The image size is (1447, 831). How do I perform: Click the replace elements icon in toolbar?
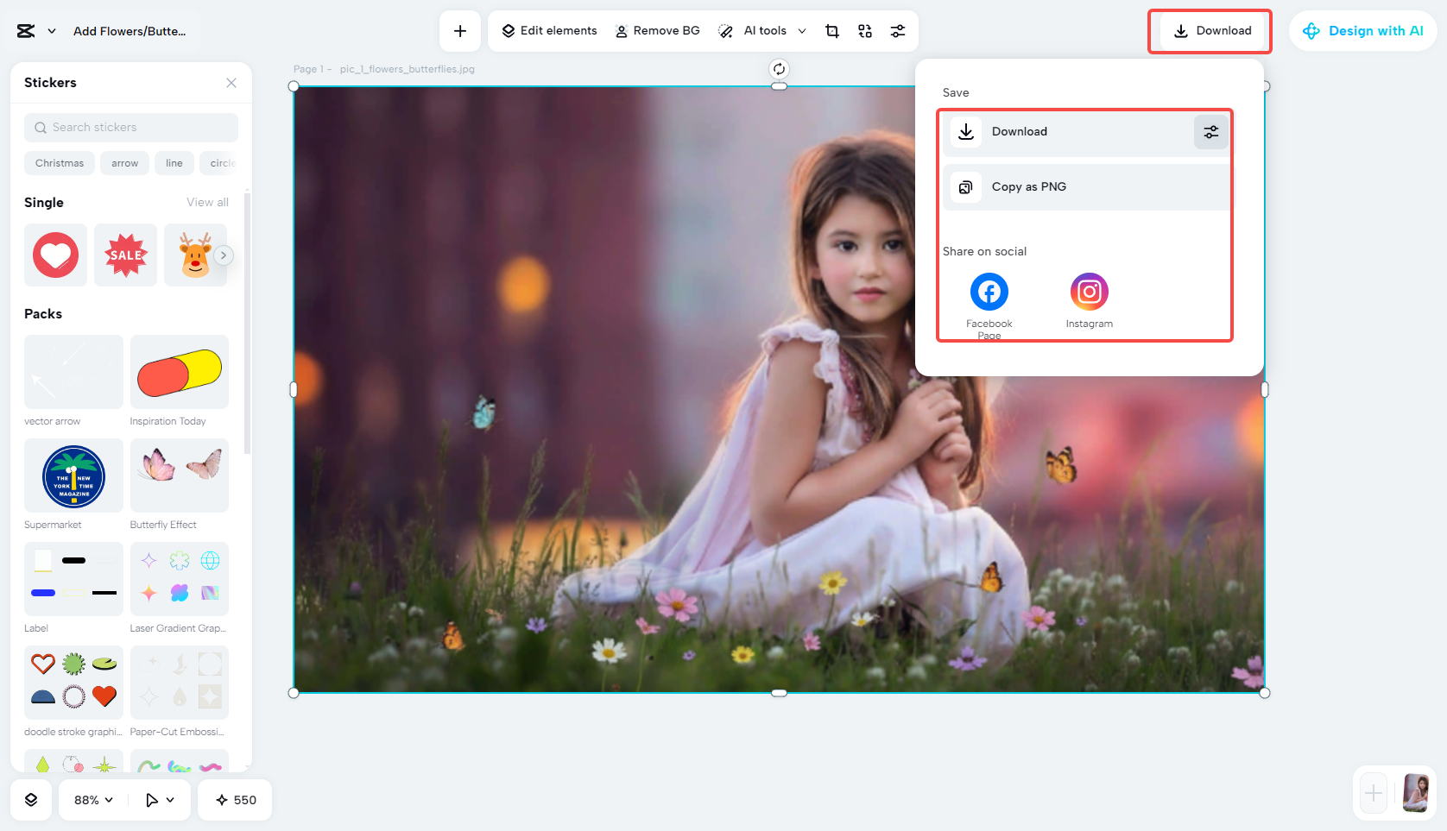(x=865, y=31)
